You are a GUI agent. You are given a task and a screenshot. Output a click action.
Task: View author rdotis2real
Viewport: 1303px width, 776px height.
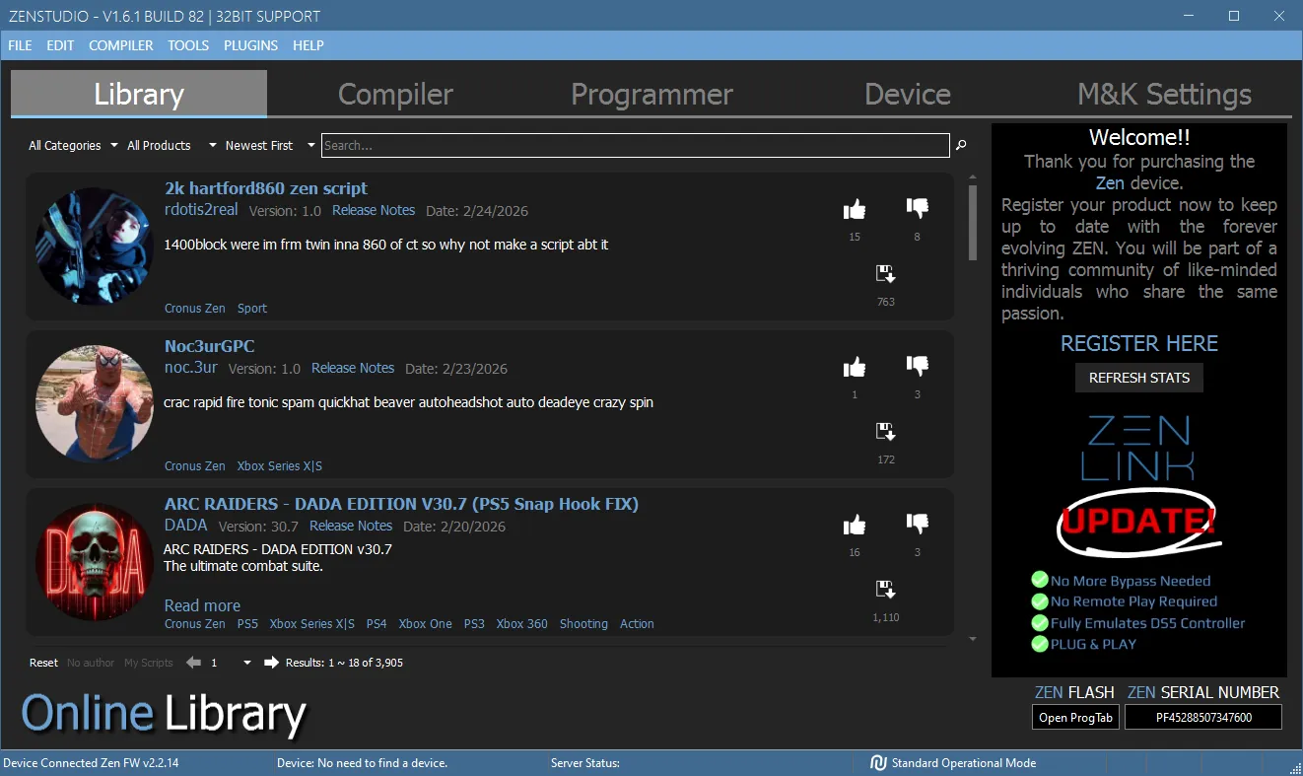click(x=201, y=209)
